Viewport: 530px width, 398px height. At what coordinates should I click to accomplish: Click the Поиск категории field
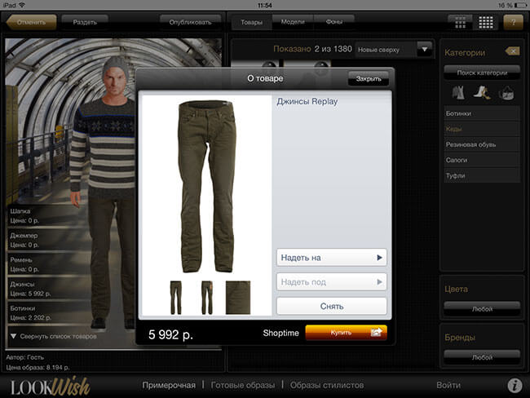(482, 73)
